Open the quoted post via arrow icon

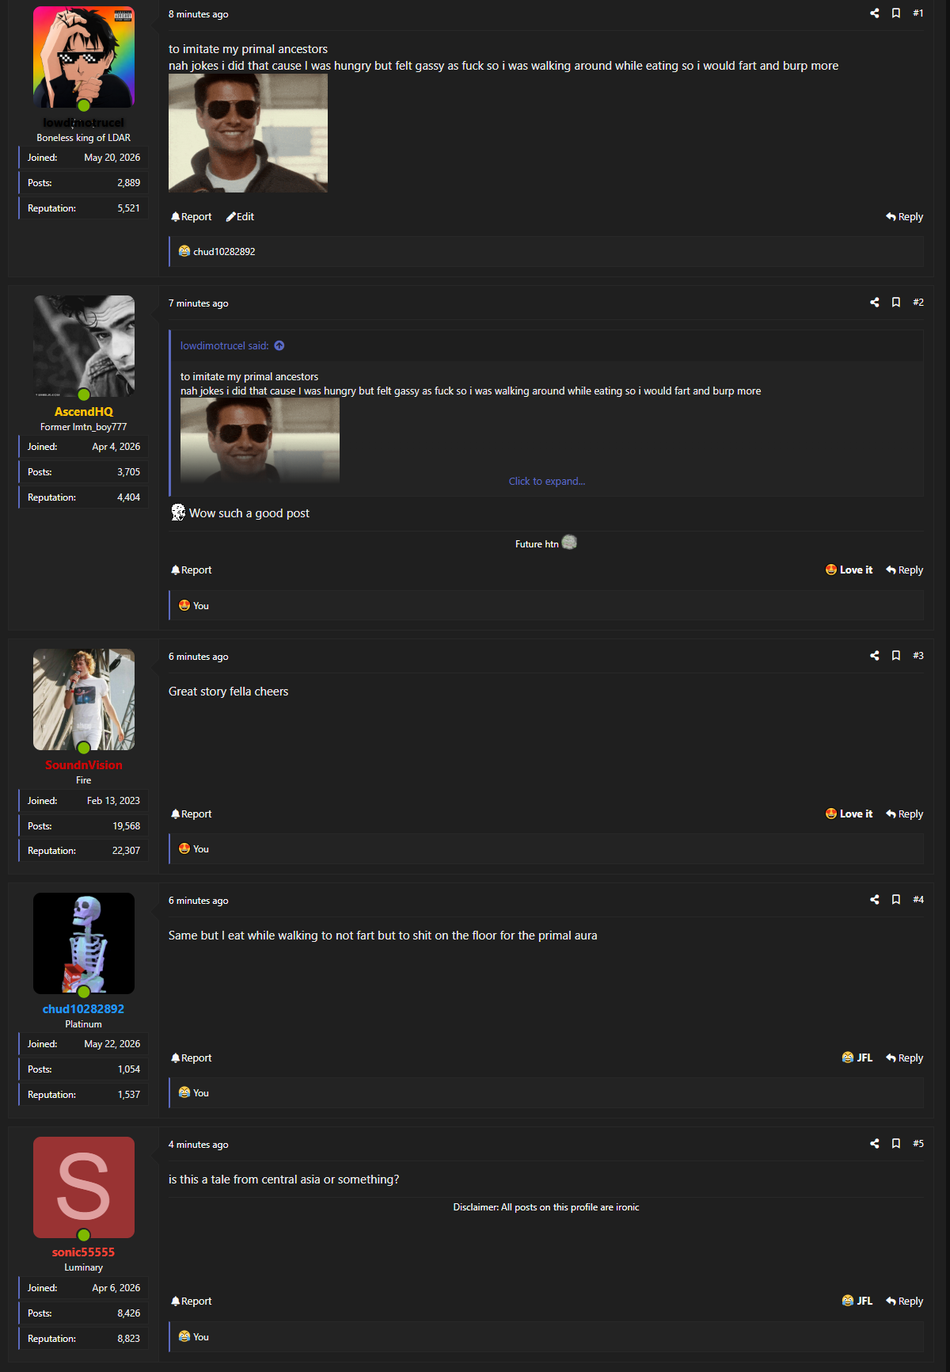point(279,346)
